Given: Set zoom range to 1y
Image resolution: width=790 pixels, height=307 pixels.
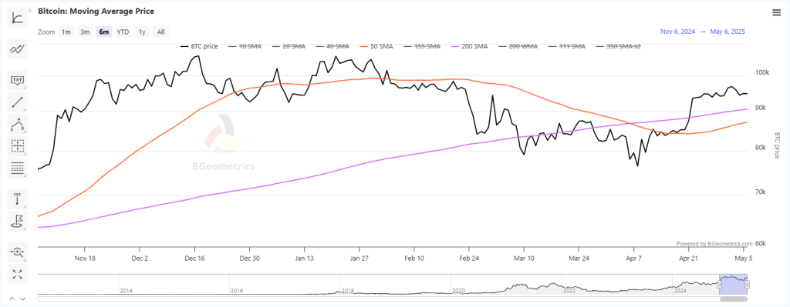Looking at the screenshot, I should point(142,32).
